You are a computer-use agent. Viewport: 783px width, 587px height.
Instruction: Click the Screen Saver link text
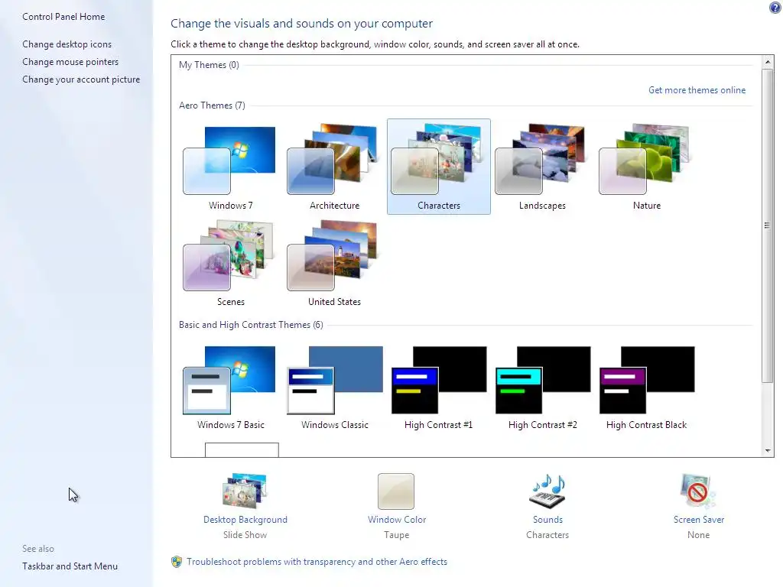click(x=699, y=520)
